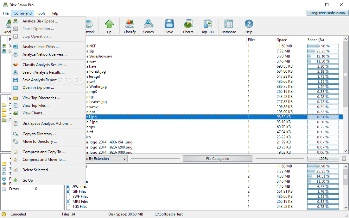
Task: Click the Errors status icon
Action: pyautogui.click(x=4, y=189)
